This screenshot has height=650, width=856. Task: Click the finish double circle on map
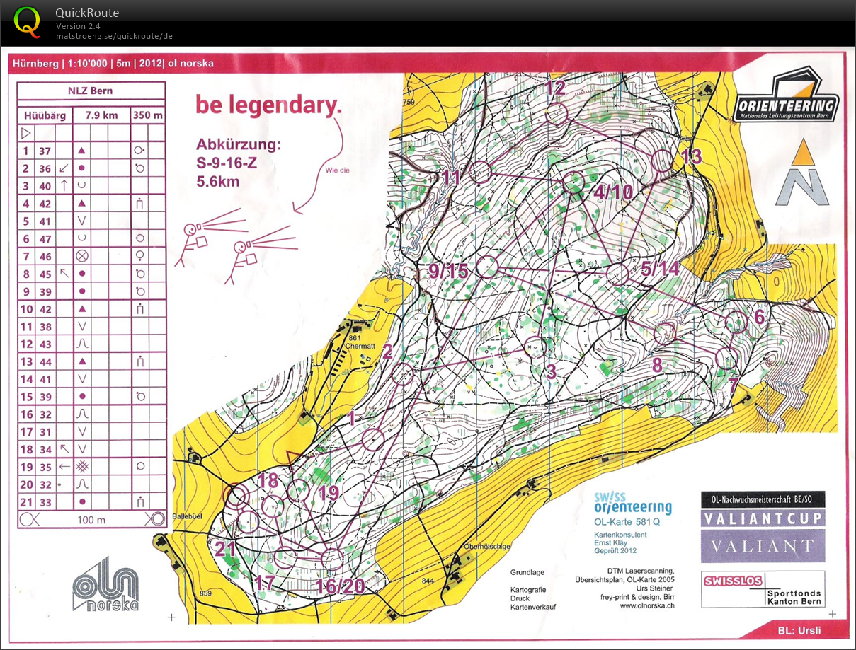238,494
